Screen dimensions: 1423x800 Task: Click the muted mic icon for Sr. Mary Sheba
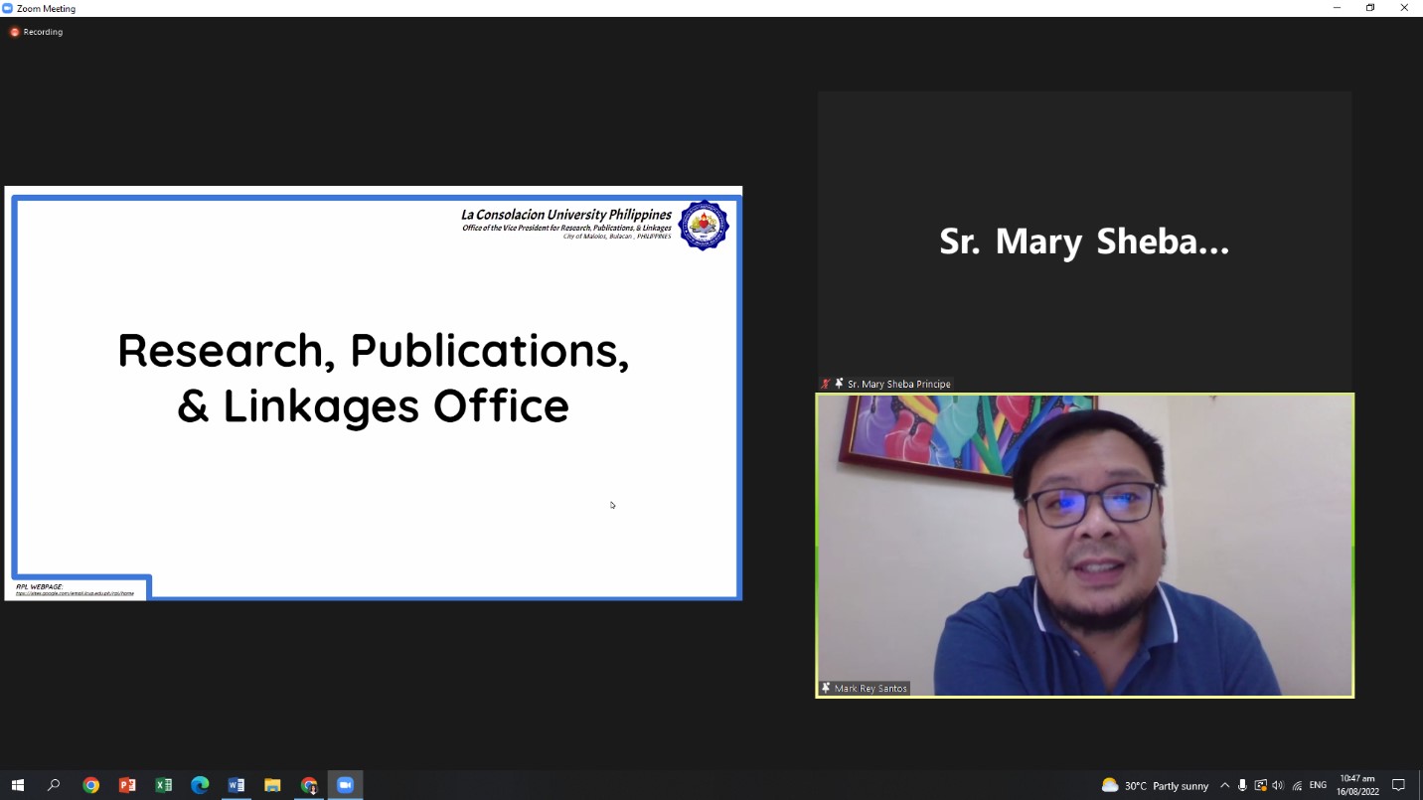pyautogui.click(x=825, y=384)
